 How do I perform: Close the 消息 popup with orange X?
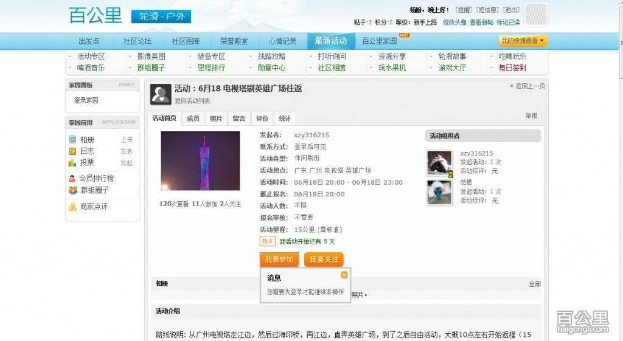pyautogui.click(x=344, y=275)
